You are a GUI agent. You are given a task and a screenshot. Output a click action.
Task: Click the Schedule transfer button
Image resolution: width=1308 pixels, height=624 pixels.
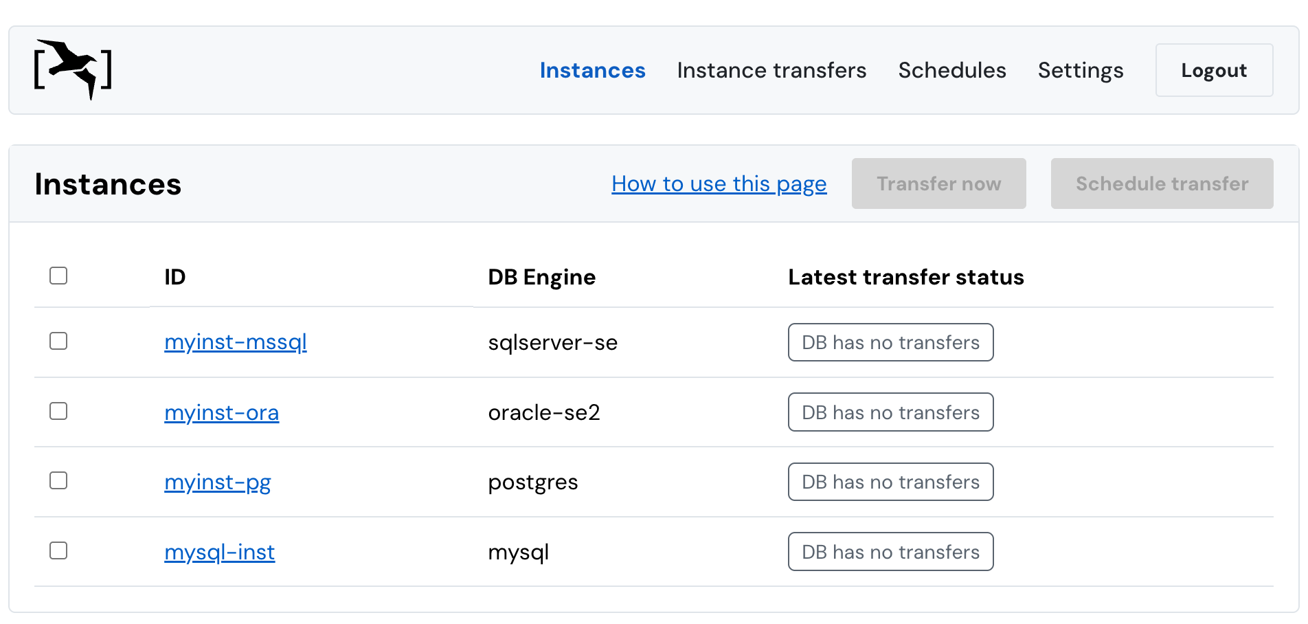click(x=1162, y=183)
